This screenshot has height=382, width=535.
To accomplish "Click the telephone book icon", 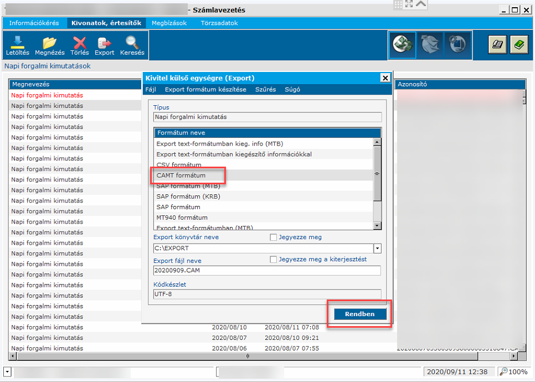I will [497, 44].
